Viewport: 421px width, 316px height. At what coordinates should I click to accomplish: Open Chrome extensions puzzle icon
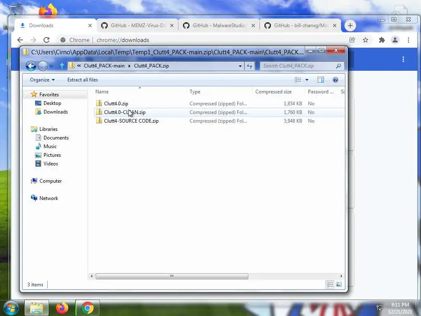pos(382,40)
